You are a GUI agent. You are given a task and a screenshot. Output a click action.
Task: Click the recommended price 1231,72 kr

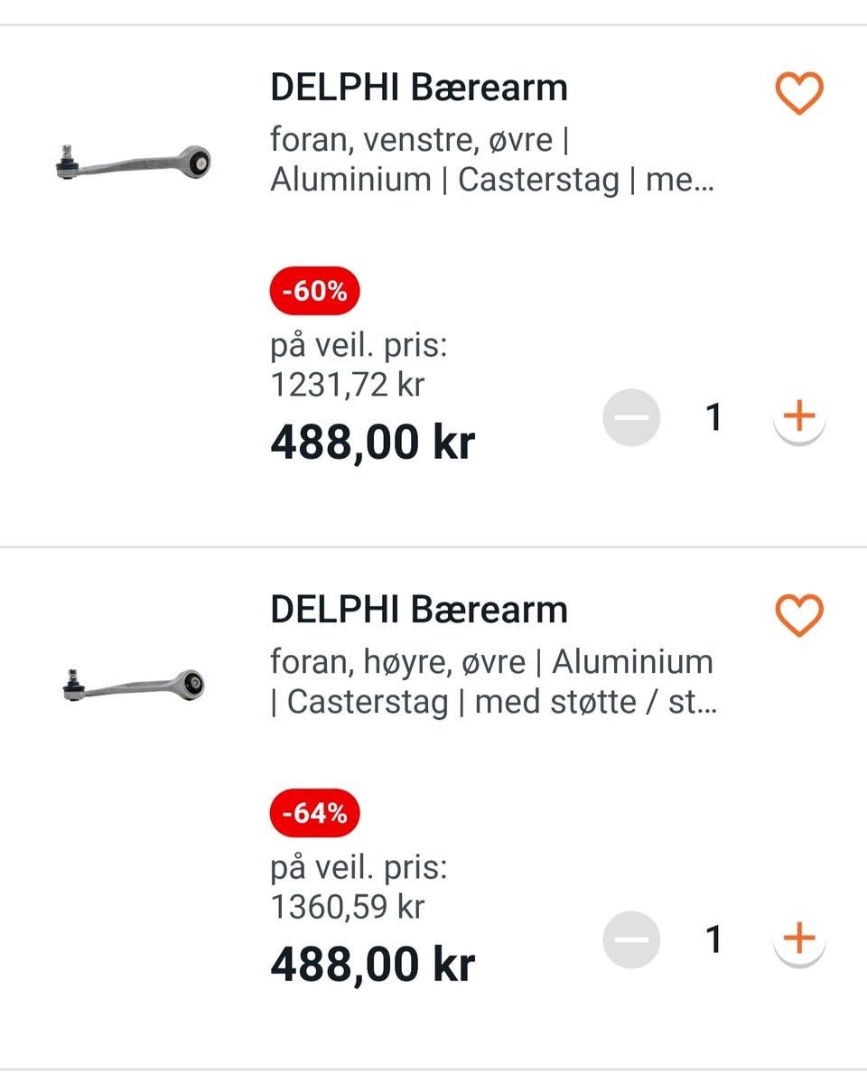(348, 385)
